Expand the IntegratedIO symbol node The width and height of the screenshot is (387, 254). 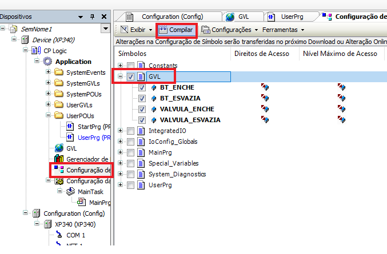tap(121, 131)
